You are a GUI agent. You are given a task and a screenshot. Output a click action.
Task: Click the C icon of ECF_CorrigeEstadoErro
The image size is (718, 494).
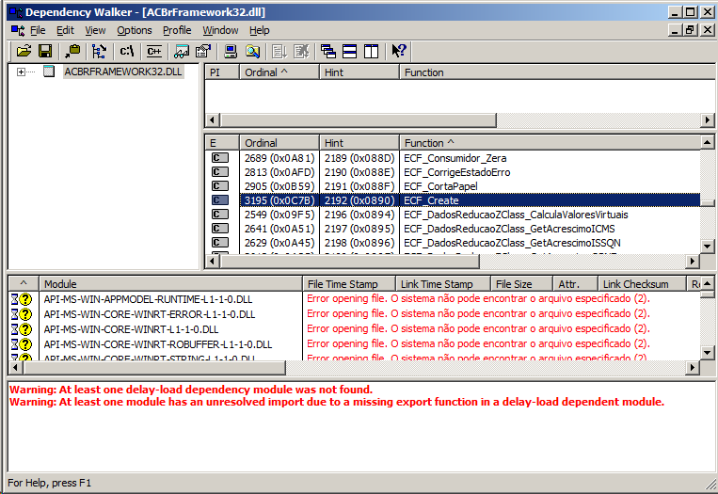(220, 172)
